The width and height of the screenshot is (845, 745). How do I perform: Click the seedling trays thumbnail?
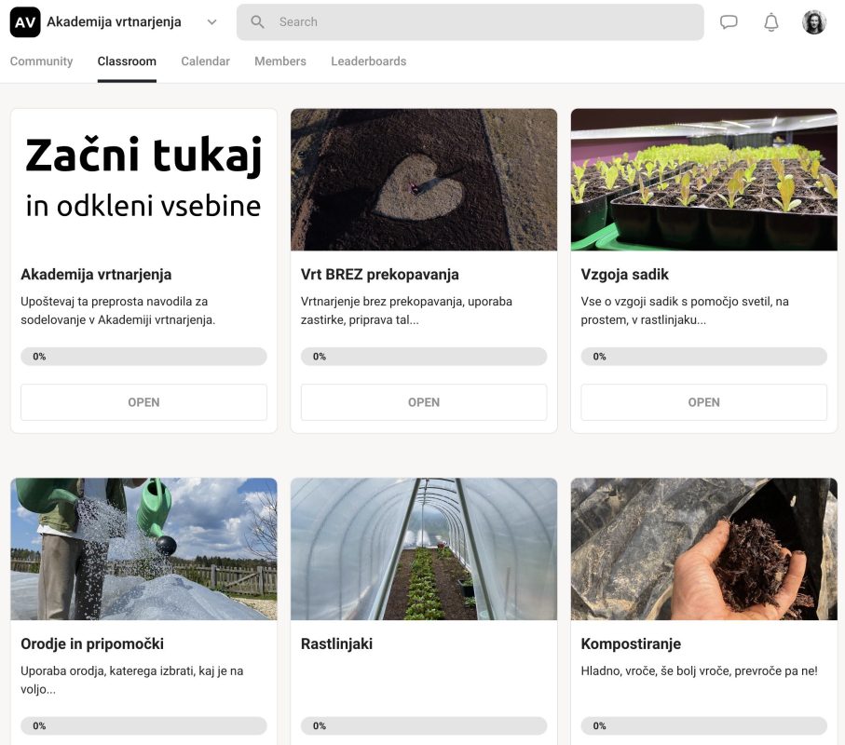click(703, 180)
